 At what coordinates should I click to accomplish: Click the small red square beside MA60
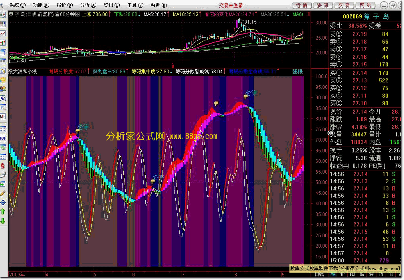(x=308, y=14)
